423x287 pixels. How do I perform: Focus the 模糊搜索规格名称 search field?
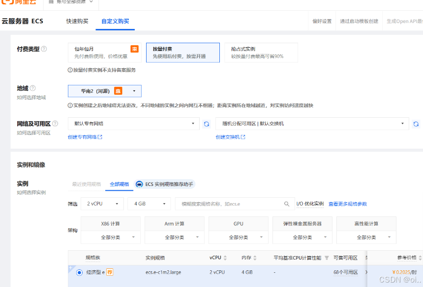click(235, 204)
